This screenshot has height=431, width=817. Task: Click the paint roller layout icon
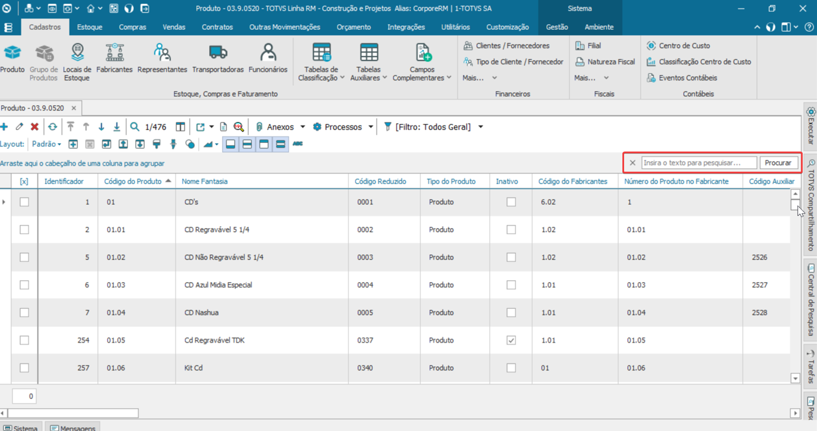pos(157,144)
